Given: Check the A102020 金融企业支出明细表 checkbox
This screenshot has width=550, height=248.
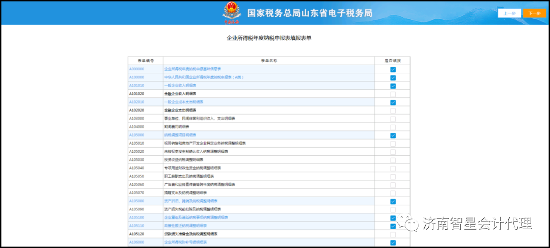Looking at the screenshot, I should coord(393,111).
